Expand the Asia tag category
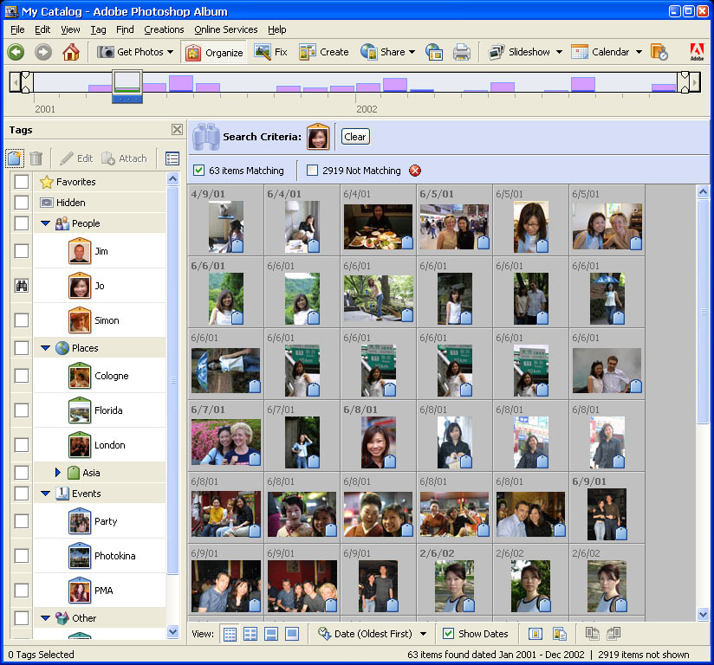 [x=58, y=473]
